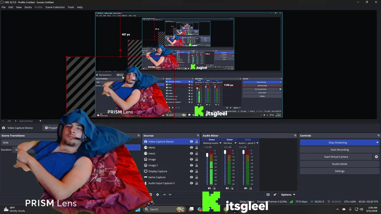Open Windows weather widget

point(14,209)
